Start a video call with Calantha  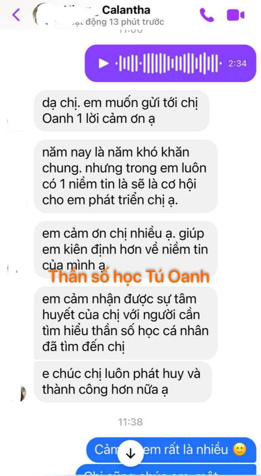point(236,15)
